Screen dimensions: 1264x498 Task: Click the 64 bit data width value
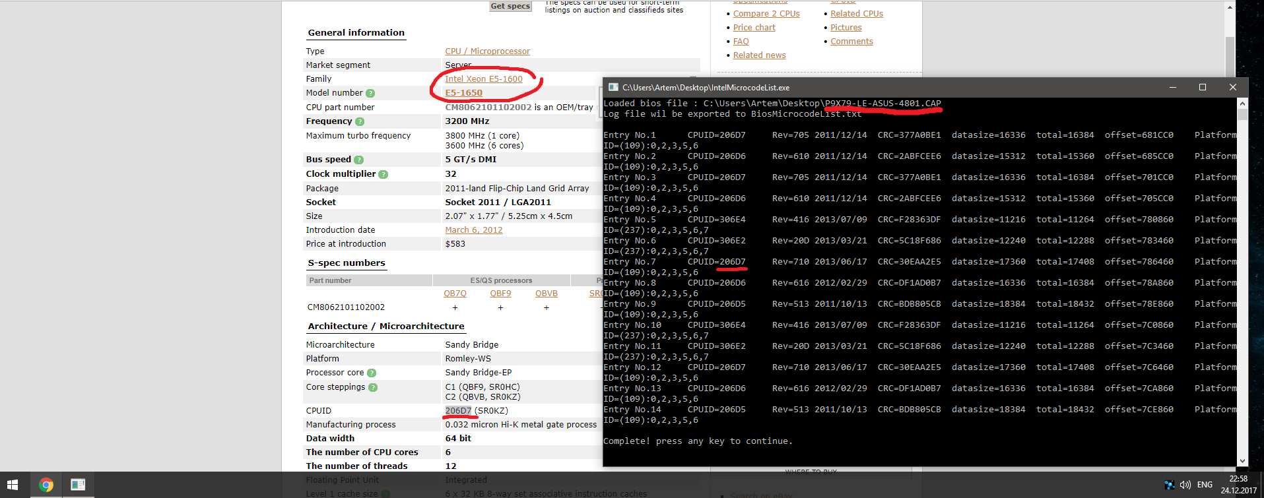click(x=458, y=439)
